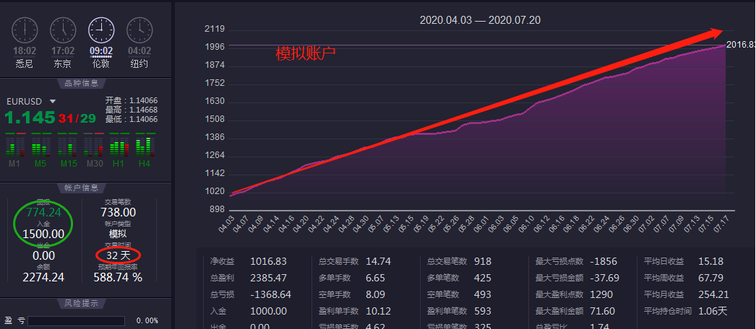Click the 悉尼 city label
Image resolution: width=756 pixels, height=329 pixels.
24,63
